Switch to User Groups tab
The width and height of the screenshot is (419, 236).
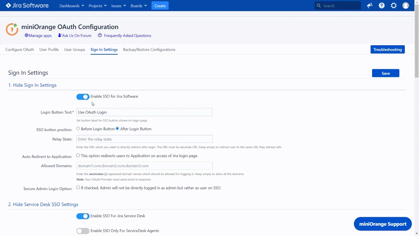click(x=75, y=49)
